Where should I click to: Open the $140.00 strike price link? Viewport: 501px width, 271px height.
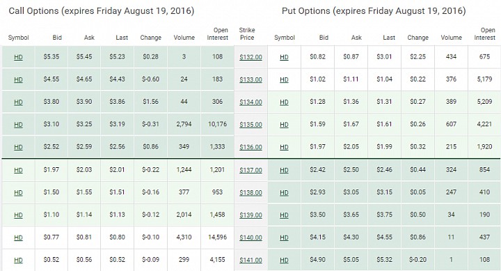[250, 238]
